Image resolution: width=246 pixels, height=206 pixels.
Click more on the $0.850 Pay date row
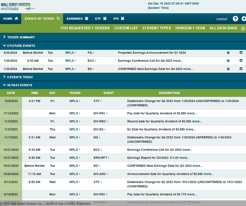click(192, 113)
